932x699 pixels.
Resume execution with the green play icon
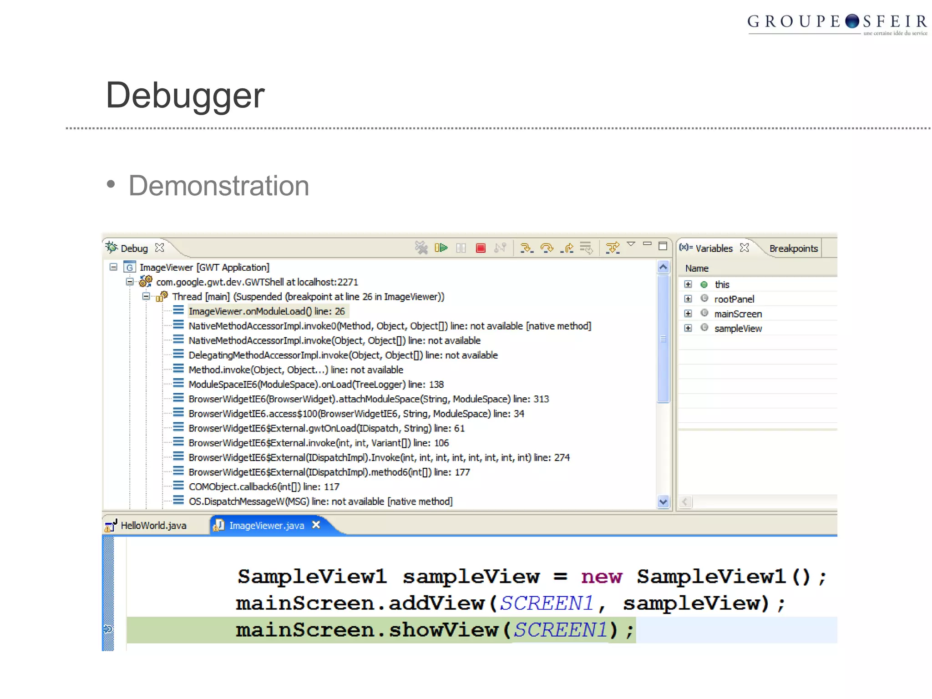tap(441, 248)
